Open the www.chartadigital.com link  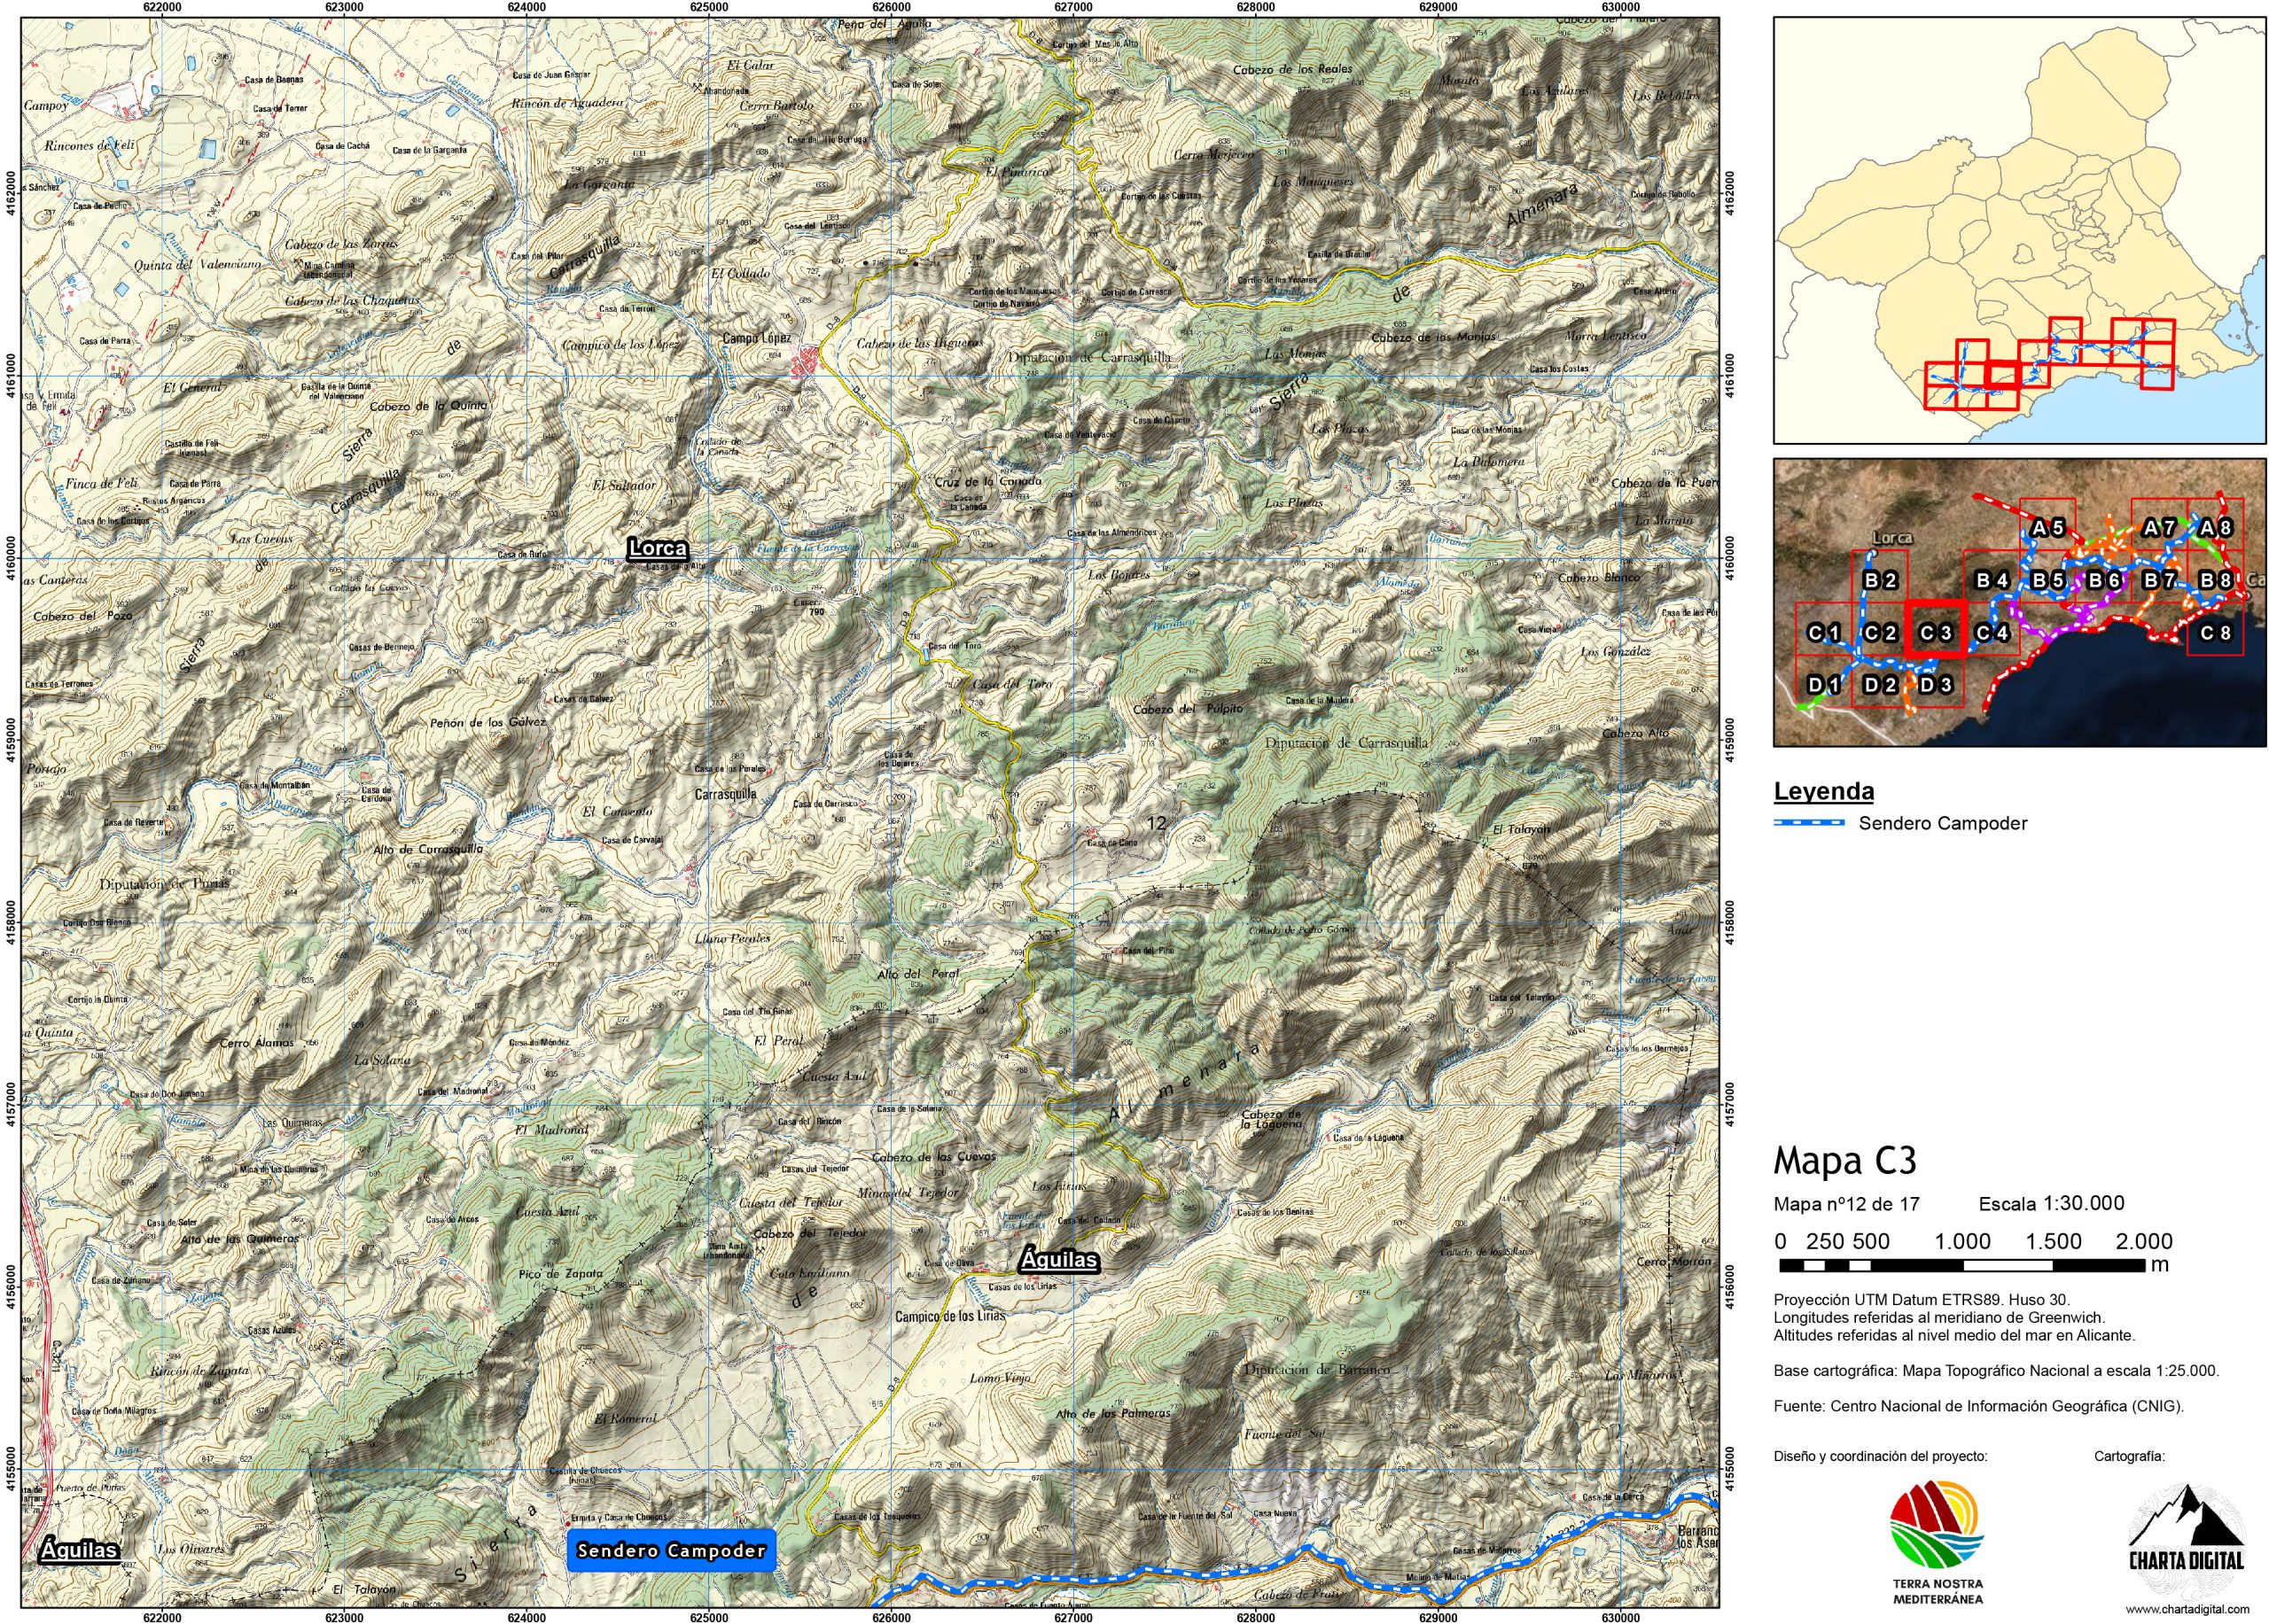click(2185, 1609)
